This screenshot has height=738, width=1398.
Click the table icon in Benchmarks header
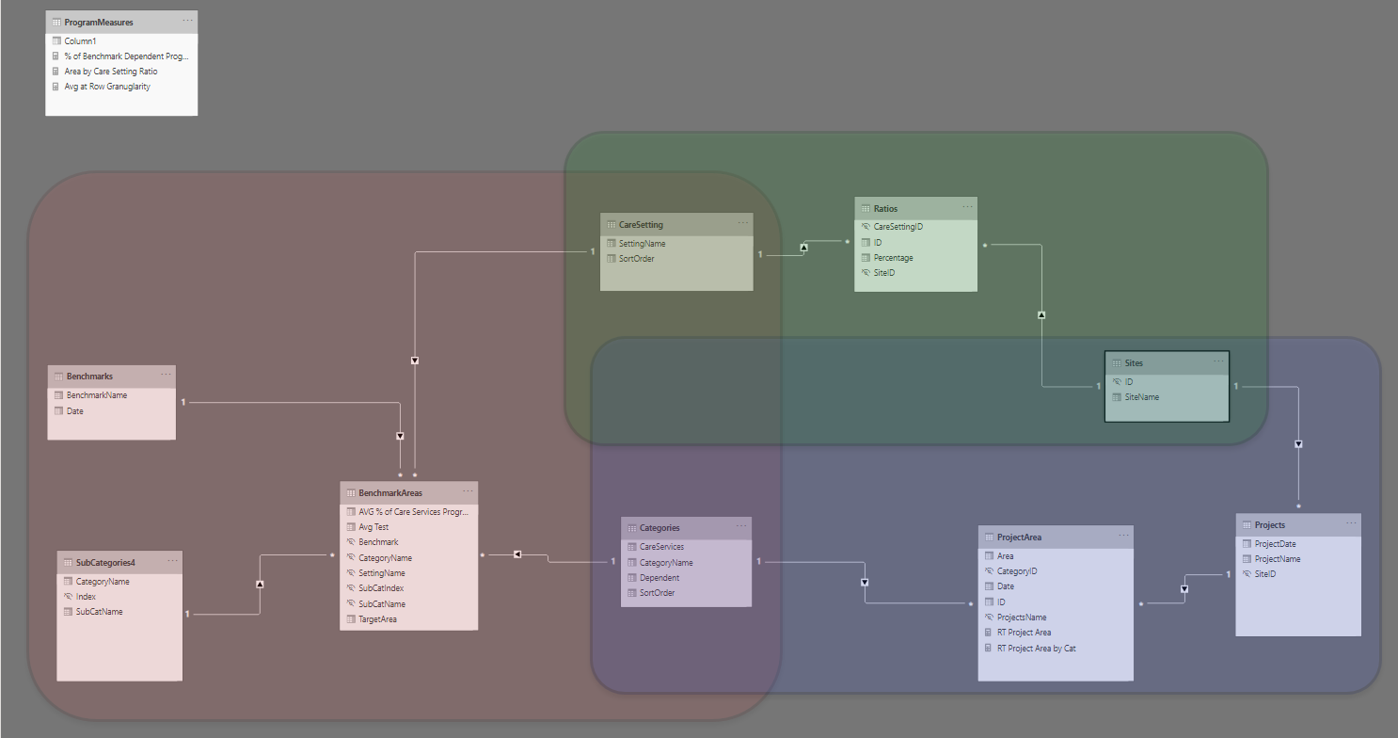tap(58, 376)
